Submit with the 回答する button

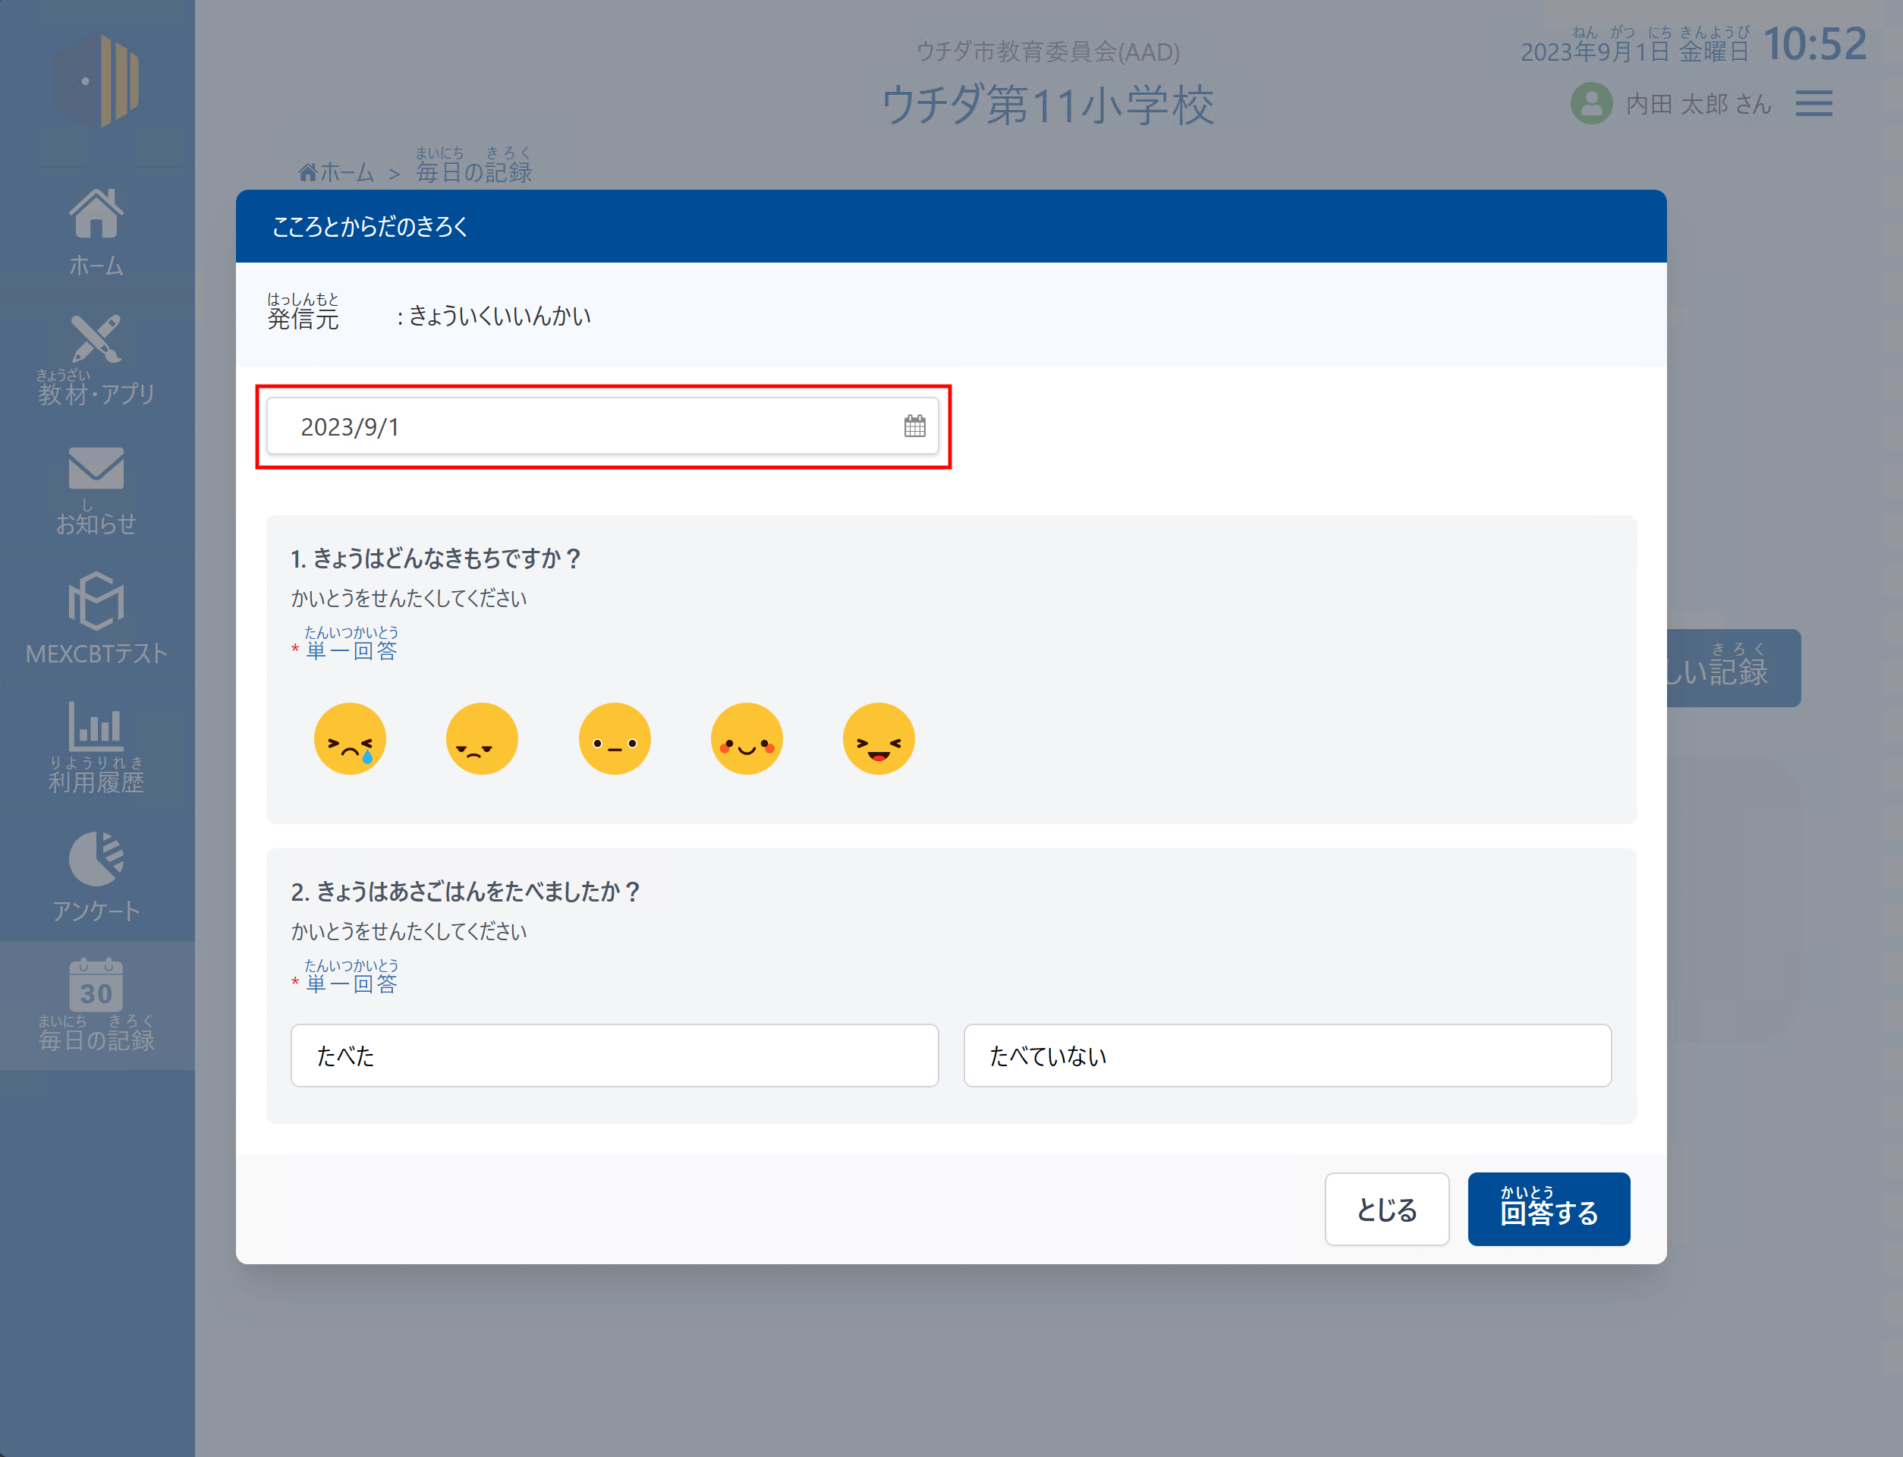pyautogui.click(x=1548, y=1209)
